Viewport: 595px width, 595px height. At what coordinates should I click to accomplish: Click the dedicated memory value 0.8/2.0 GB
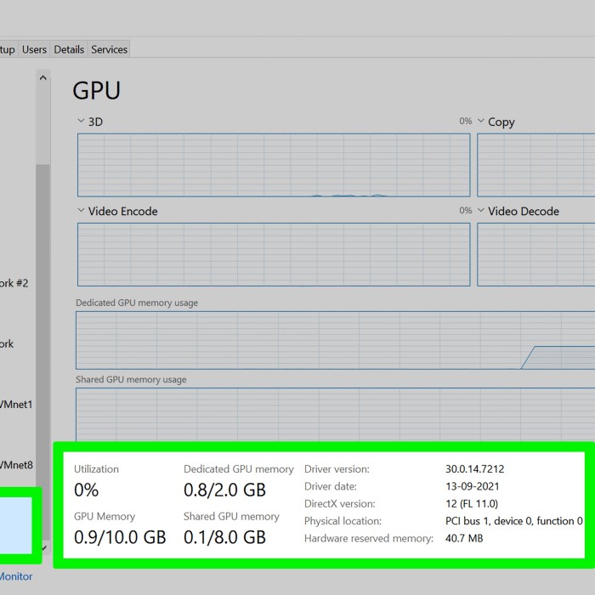pyautogui.click(x=224, y=490)
